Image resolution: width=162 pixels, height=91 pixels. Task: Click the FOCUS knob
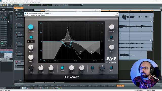coord(31,47)
